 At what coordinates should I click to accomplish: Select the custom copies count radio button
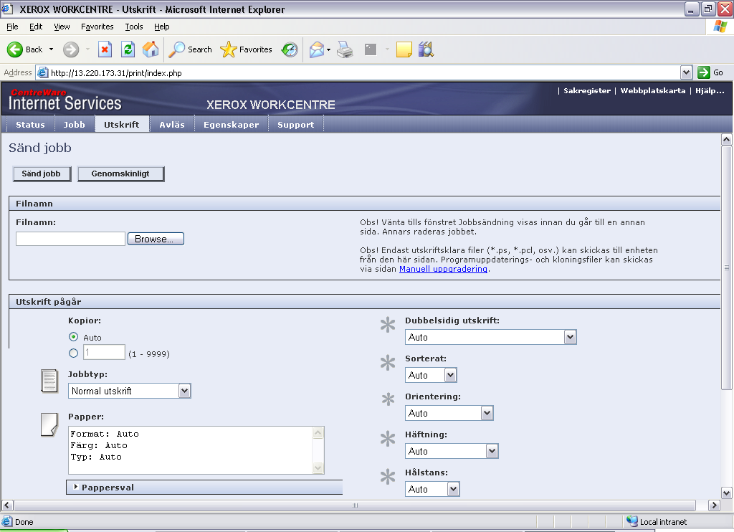(74, 353)
